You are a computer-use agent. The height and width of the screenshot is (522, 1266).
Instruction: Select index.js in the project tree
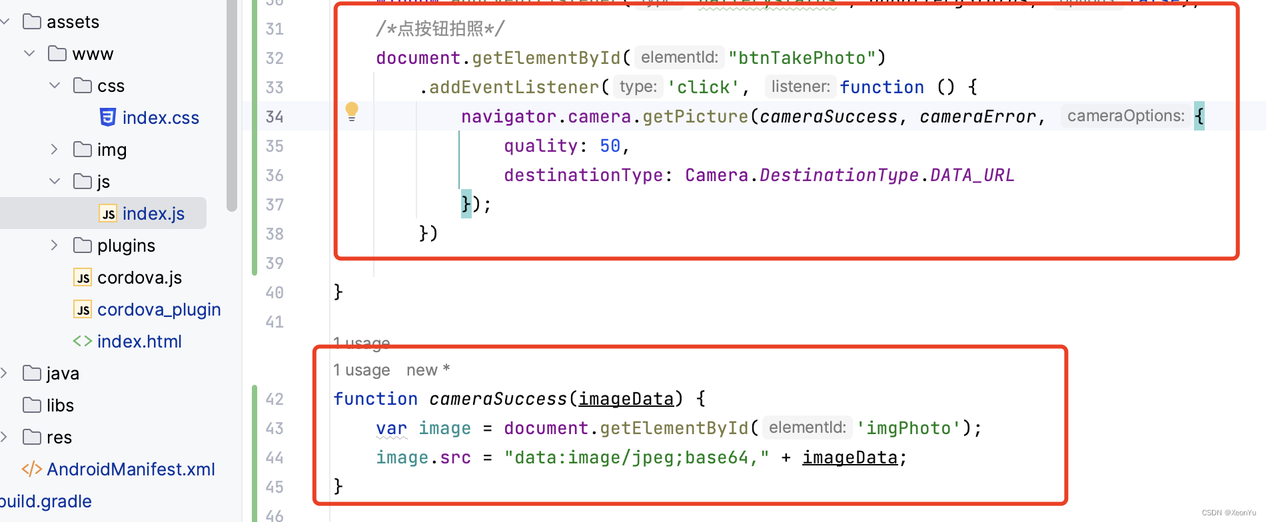click(x=153, y=214)
